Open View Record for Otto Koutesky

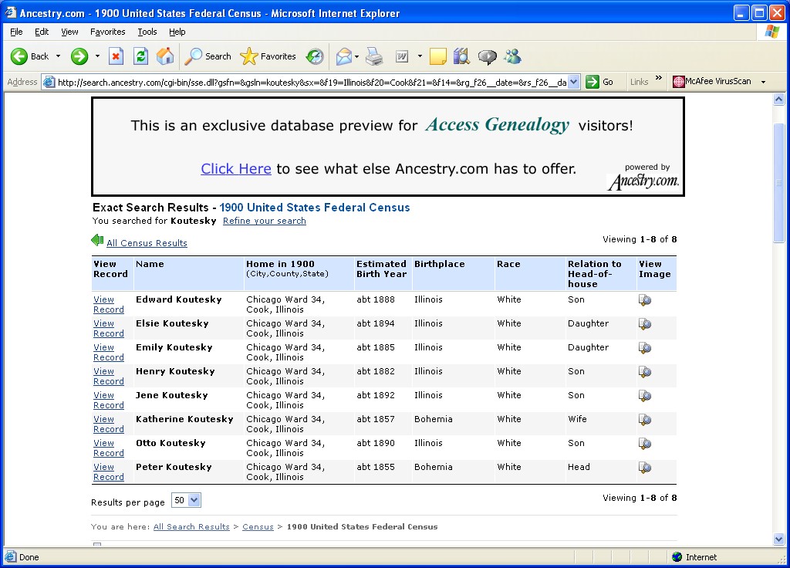[x=108, y=448]
